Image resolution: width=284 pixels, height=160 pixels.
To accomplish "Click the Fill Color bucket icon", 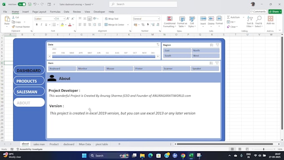I will (x=62, y=25).
